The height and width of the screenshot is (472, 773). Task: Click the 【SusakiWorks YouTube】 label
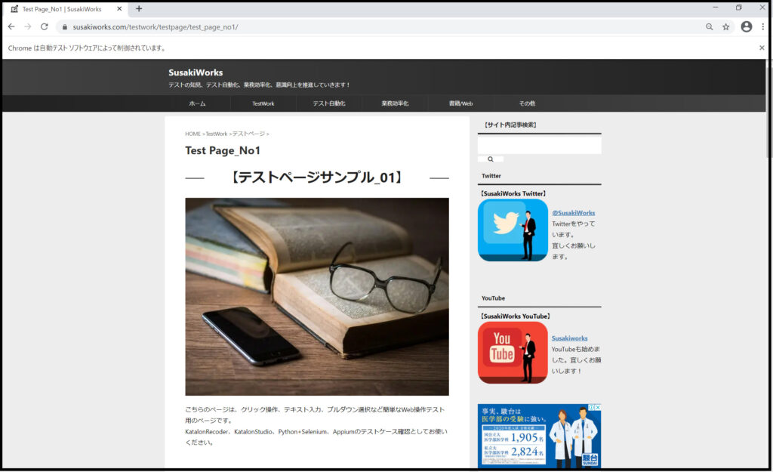(515, 316)
